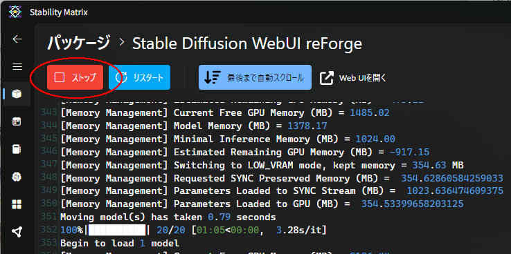This screenshot has width=511, height=254.
Task: Click the 100% progress bar line in console
Action: [x=193, y=231]
